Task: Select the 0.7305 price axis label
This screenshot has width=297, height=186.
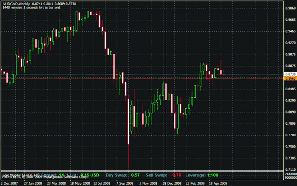Action: [290, 158]
